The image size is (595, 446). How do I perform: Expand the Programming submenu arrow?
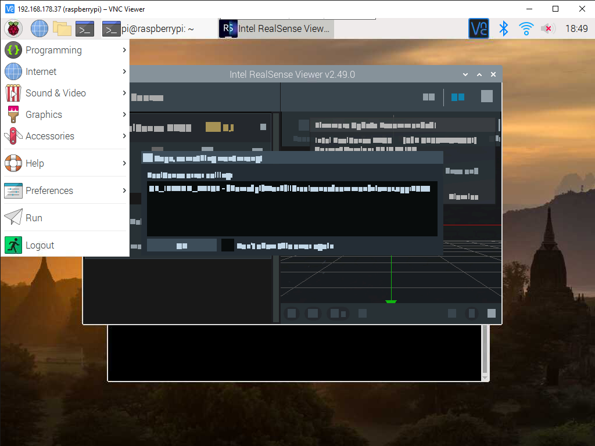(124, 50)
